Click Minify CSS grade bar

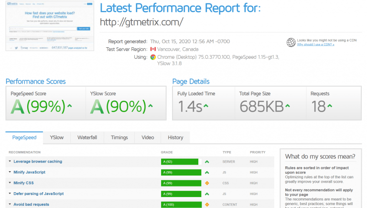pyautogui.click(x=181, y=183)
